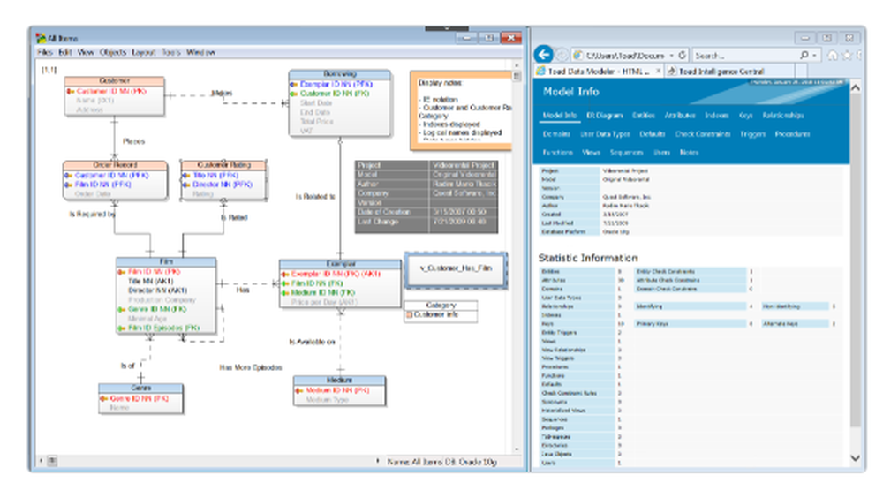Open the Triggers report link
Screen dimensions: 883x498
click(753, 134)
